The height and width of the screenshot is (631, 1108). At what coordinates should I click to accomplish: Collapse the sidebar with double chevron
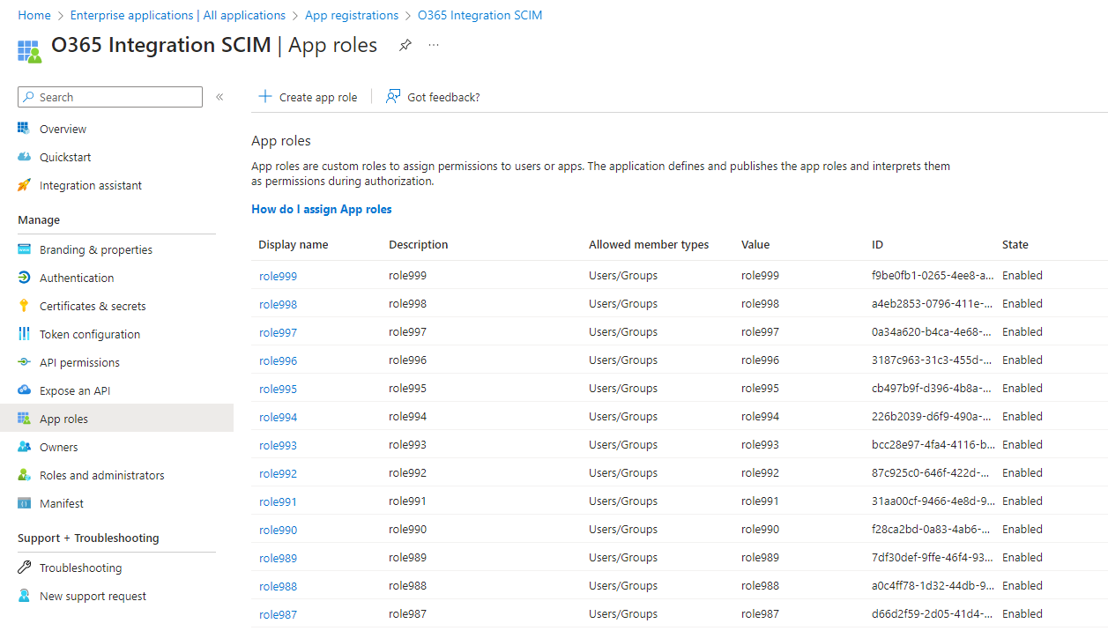(x=219, y=97)
